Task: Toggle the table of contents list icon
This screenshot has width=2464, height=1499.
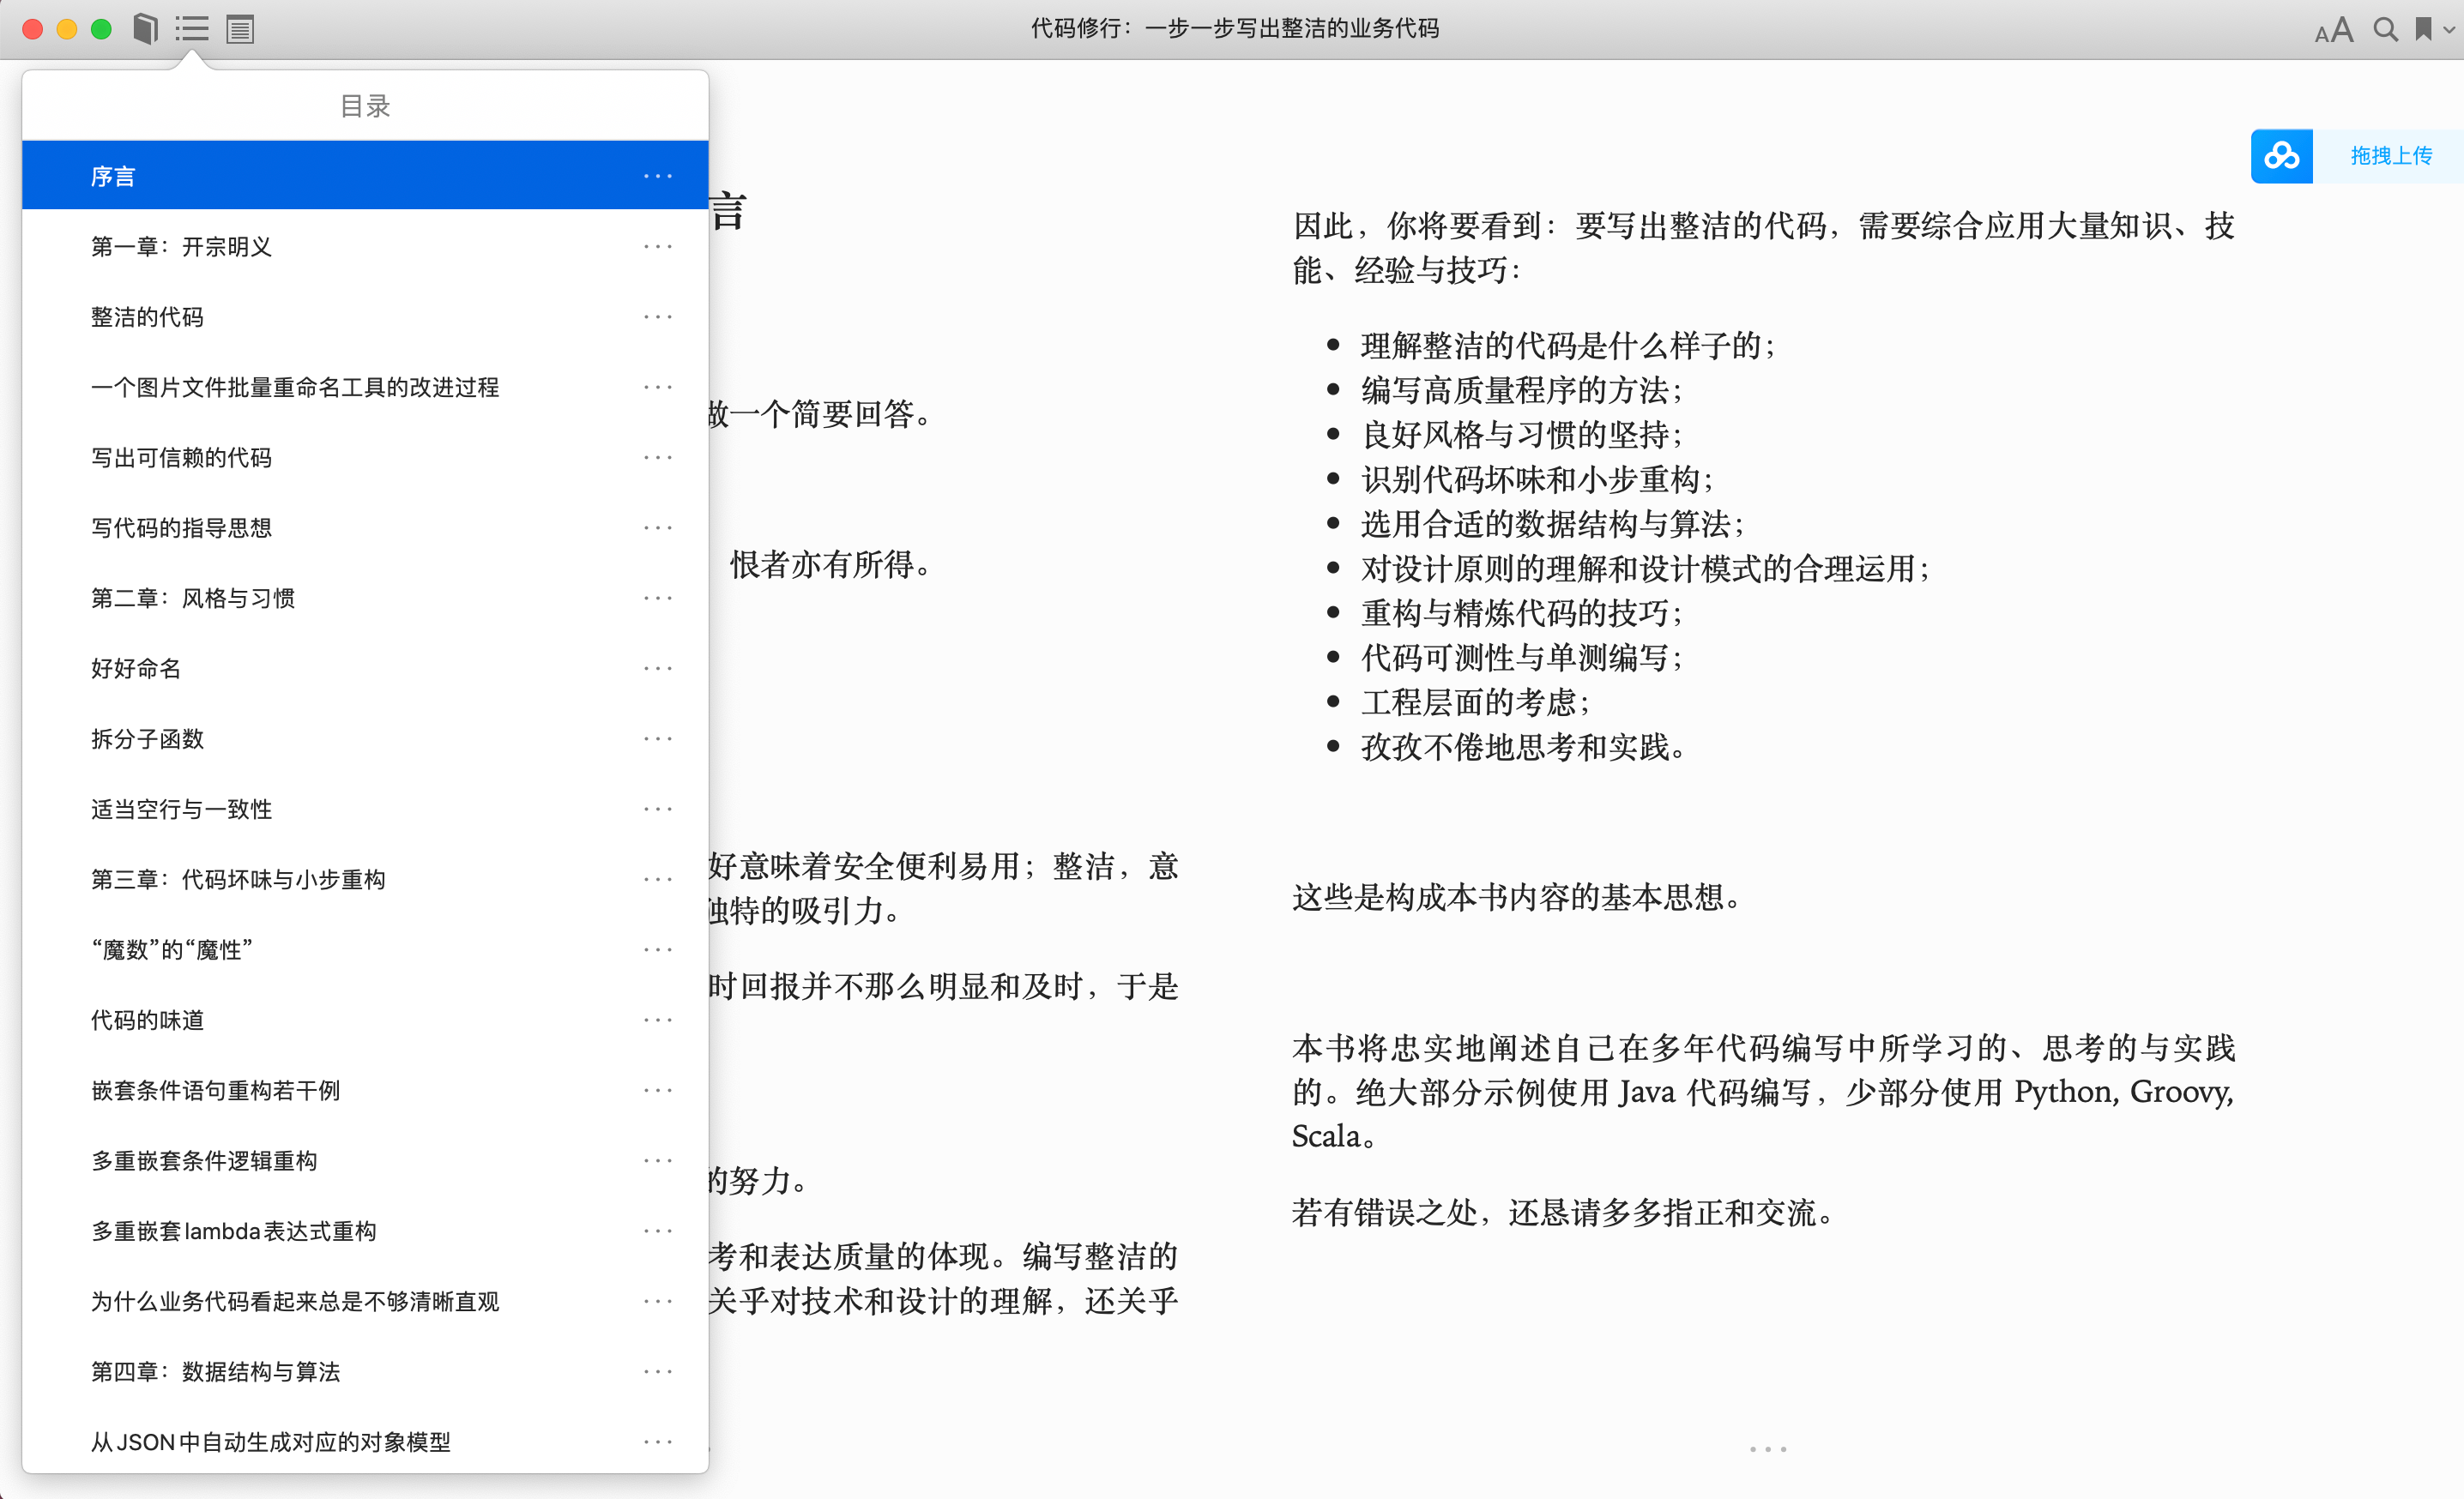Action: pos(192,29)
